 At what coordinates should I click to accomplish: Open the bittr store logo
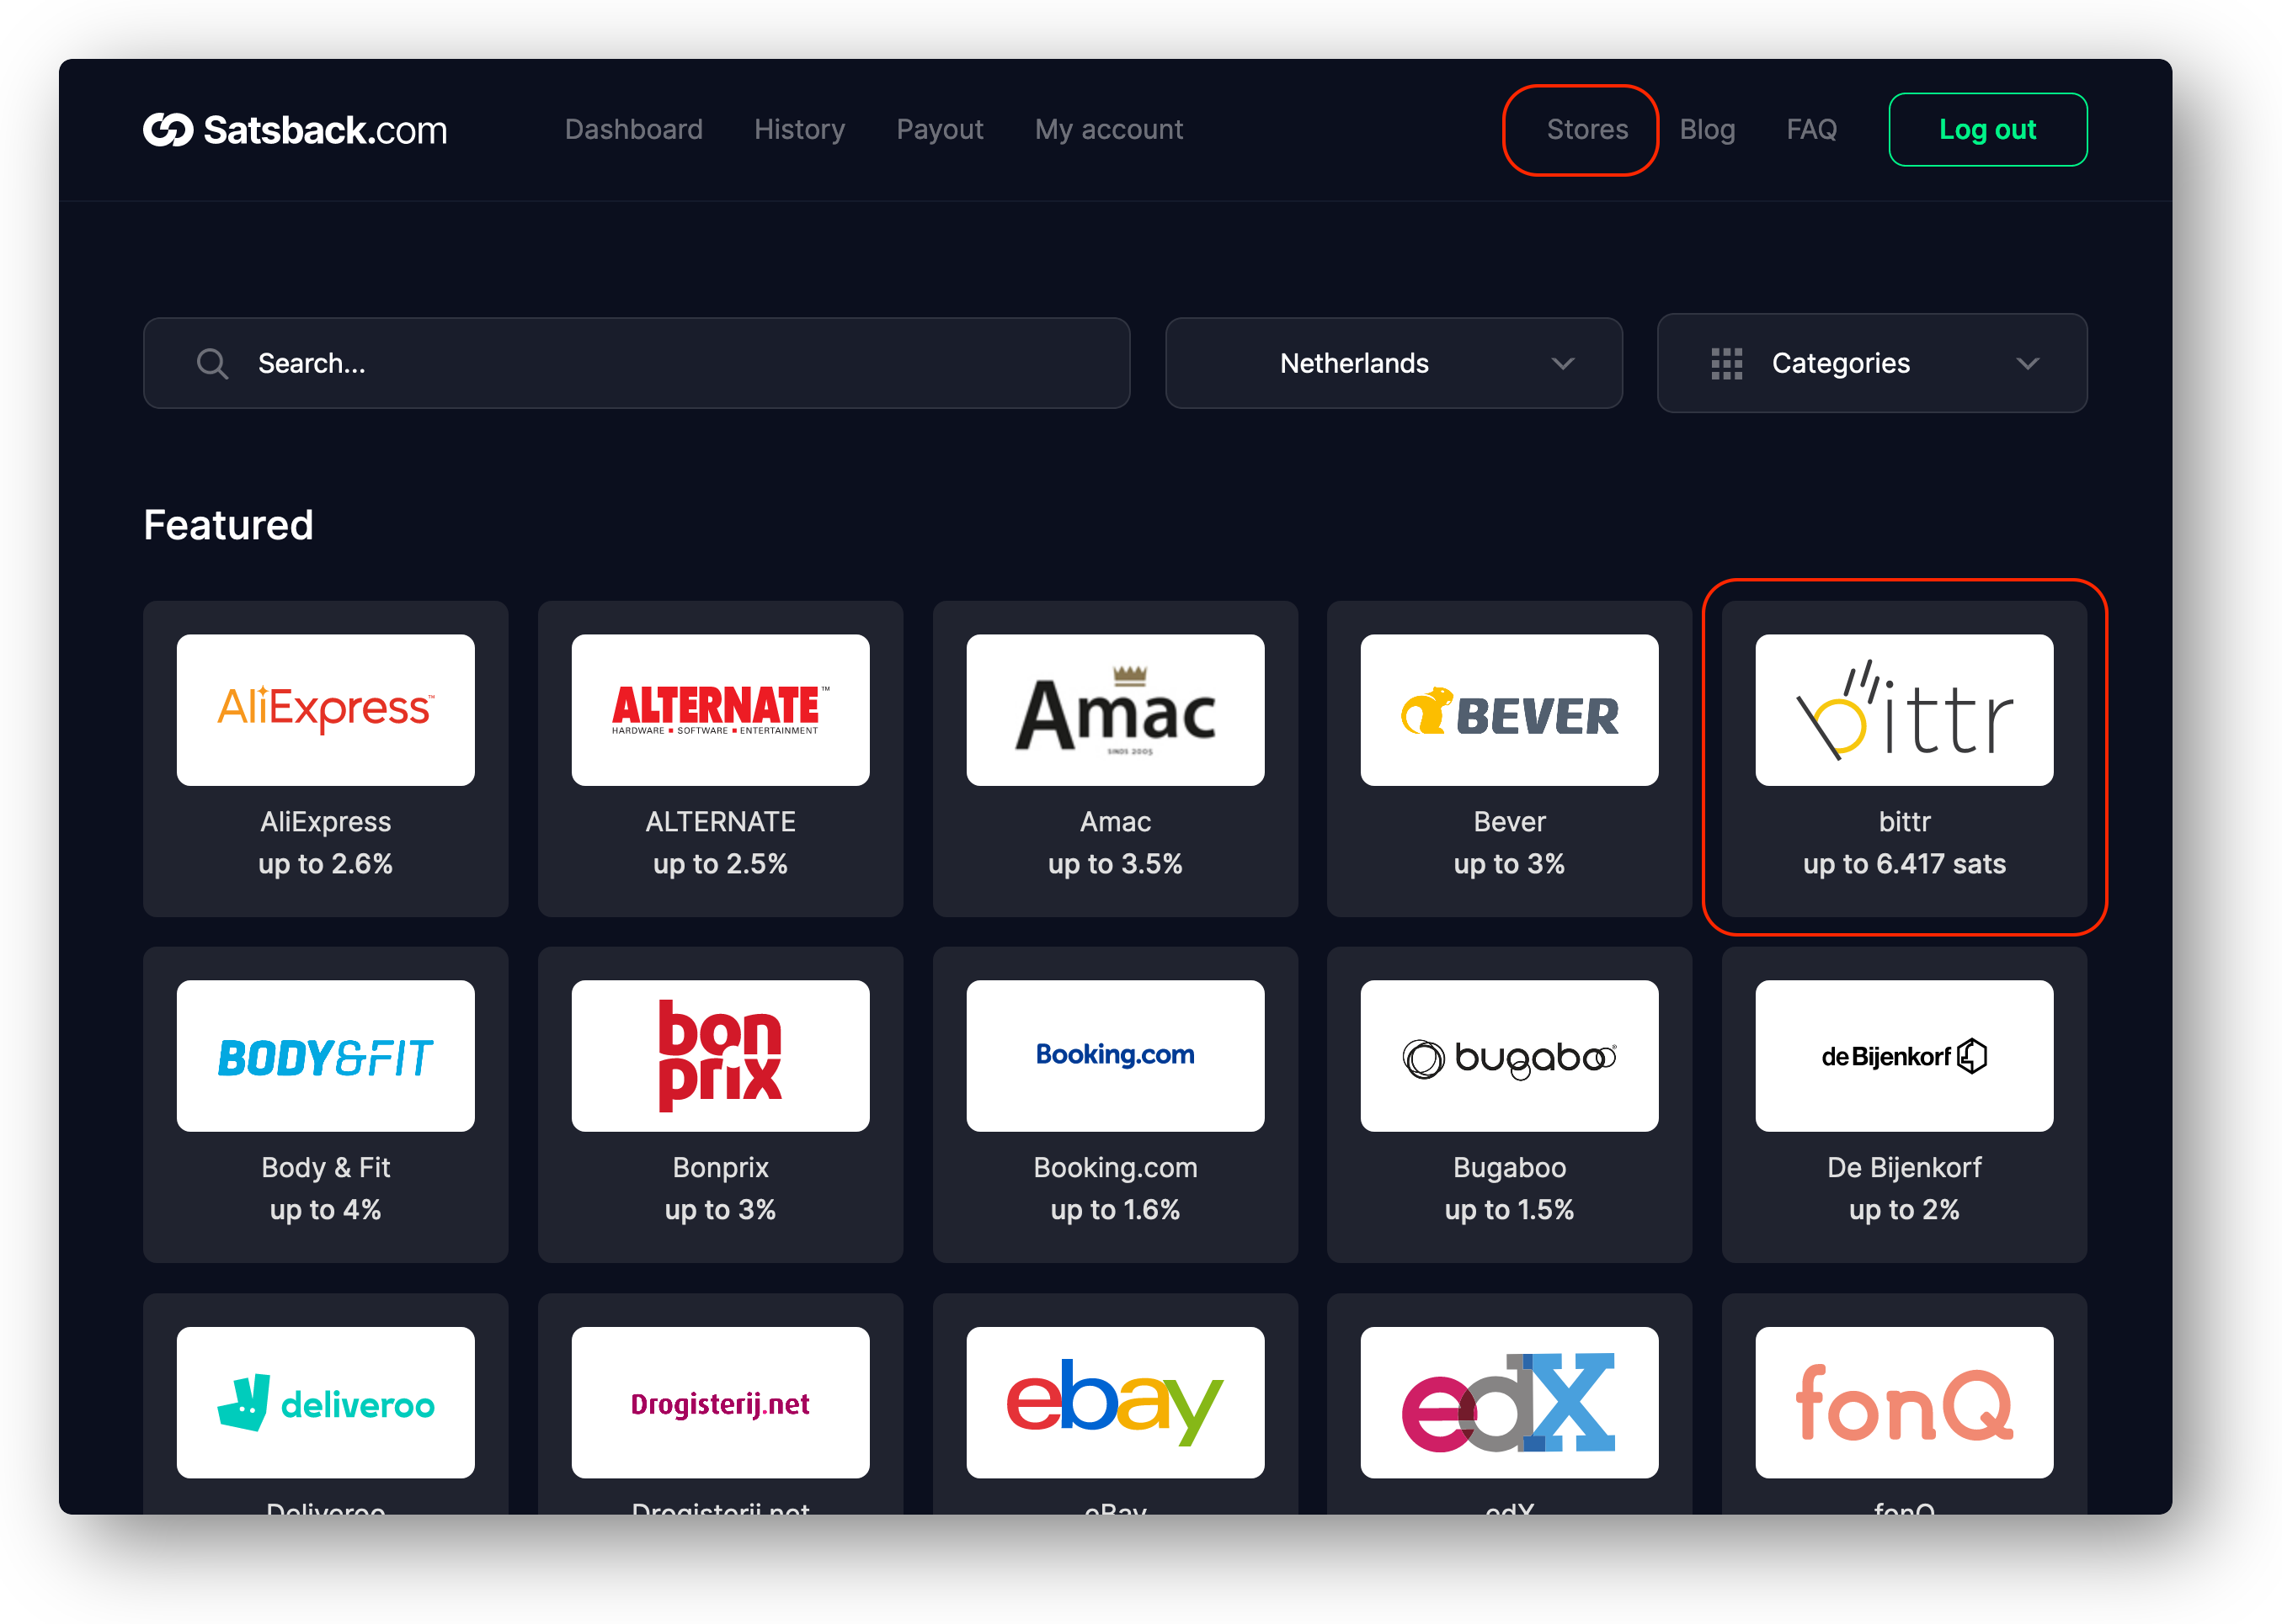tap(1904, 709)
